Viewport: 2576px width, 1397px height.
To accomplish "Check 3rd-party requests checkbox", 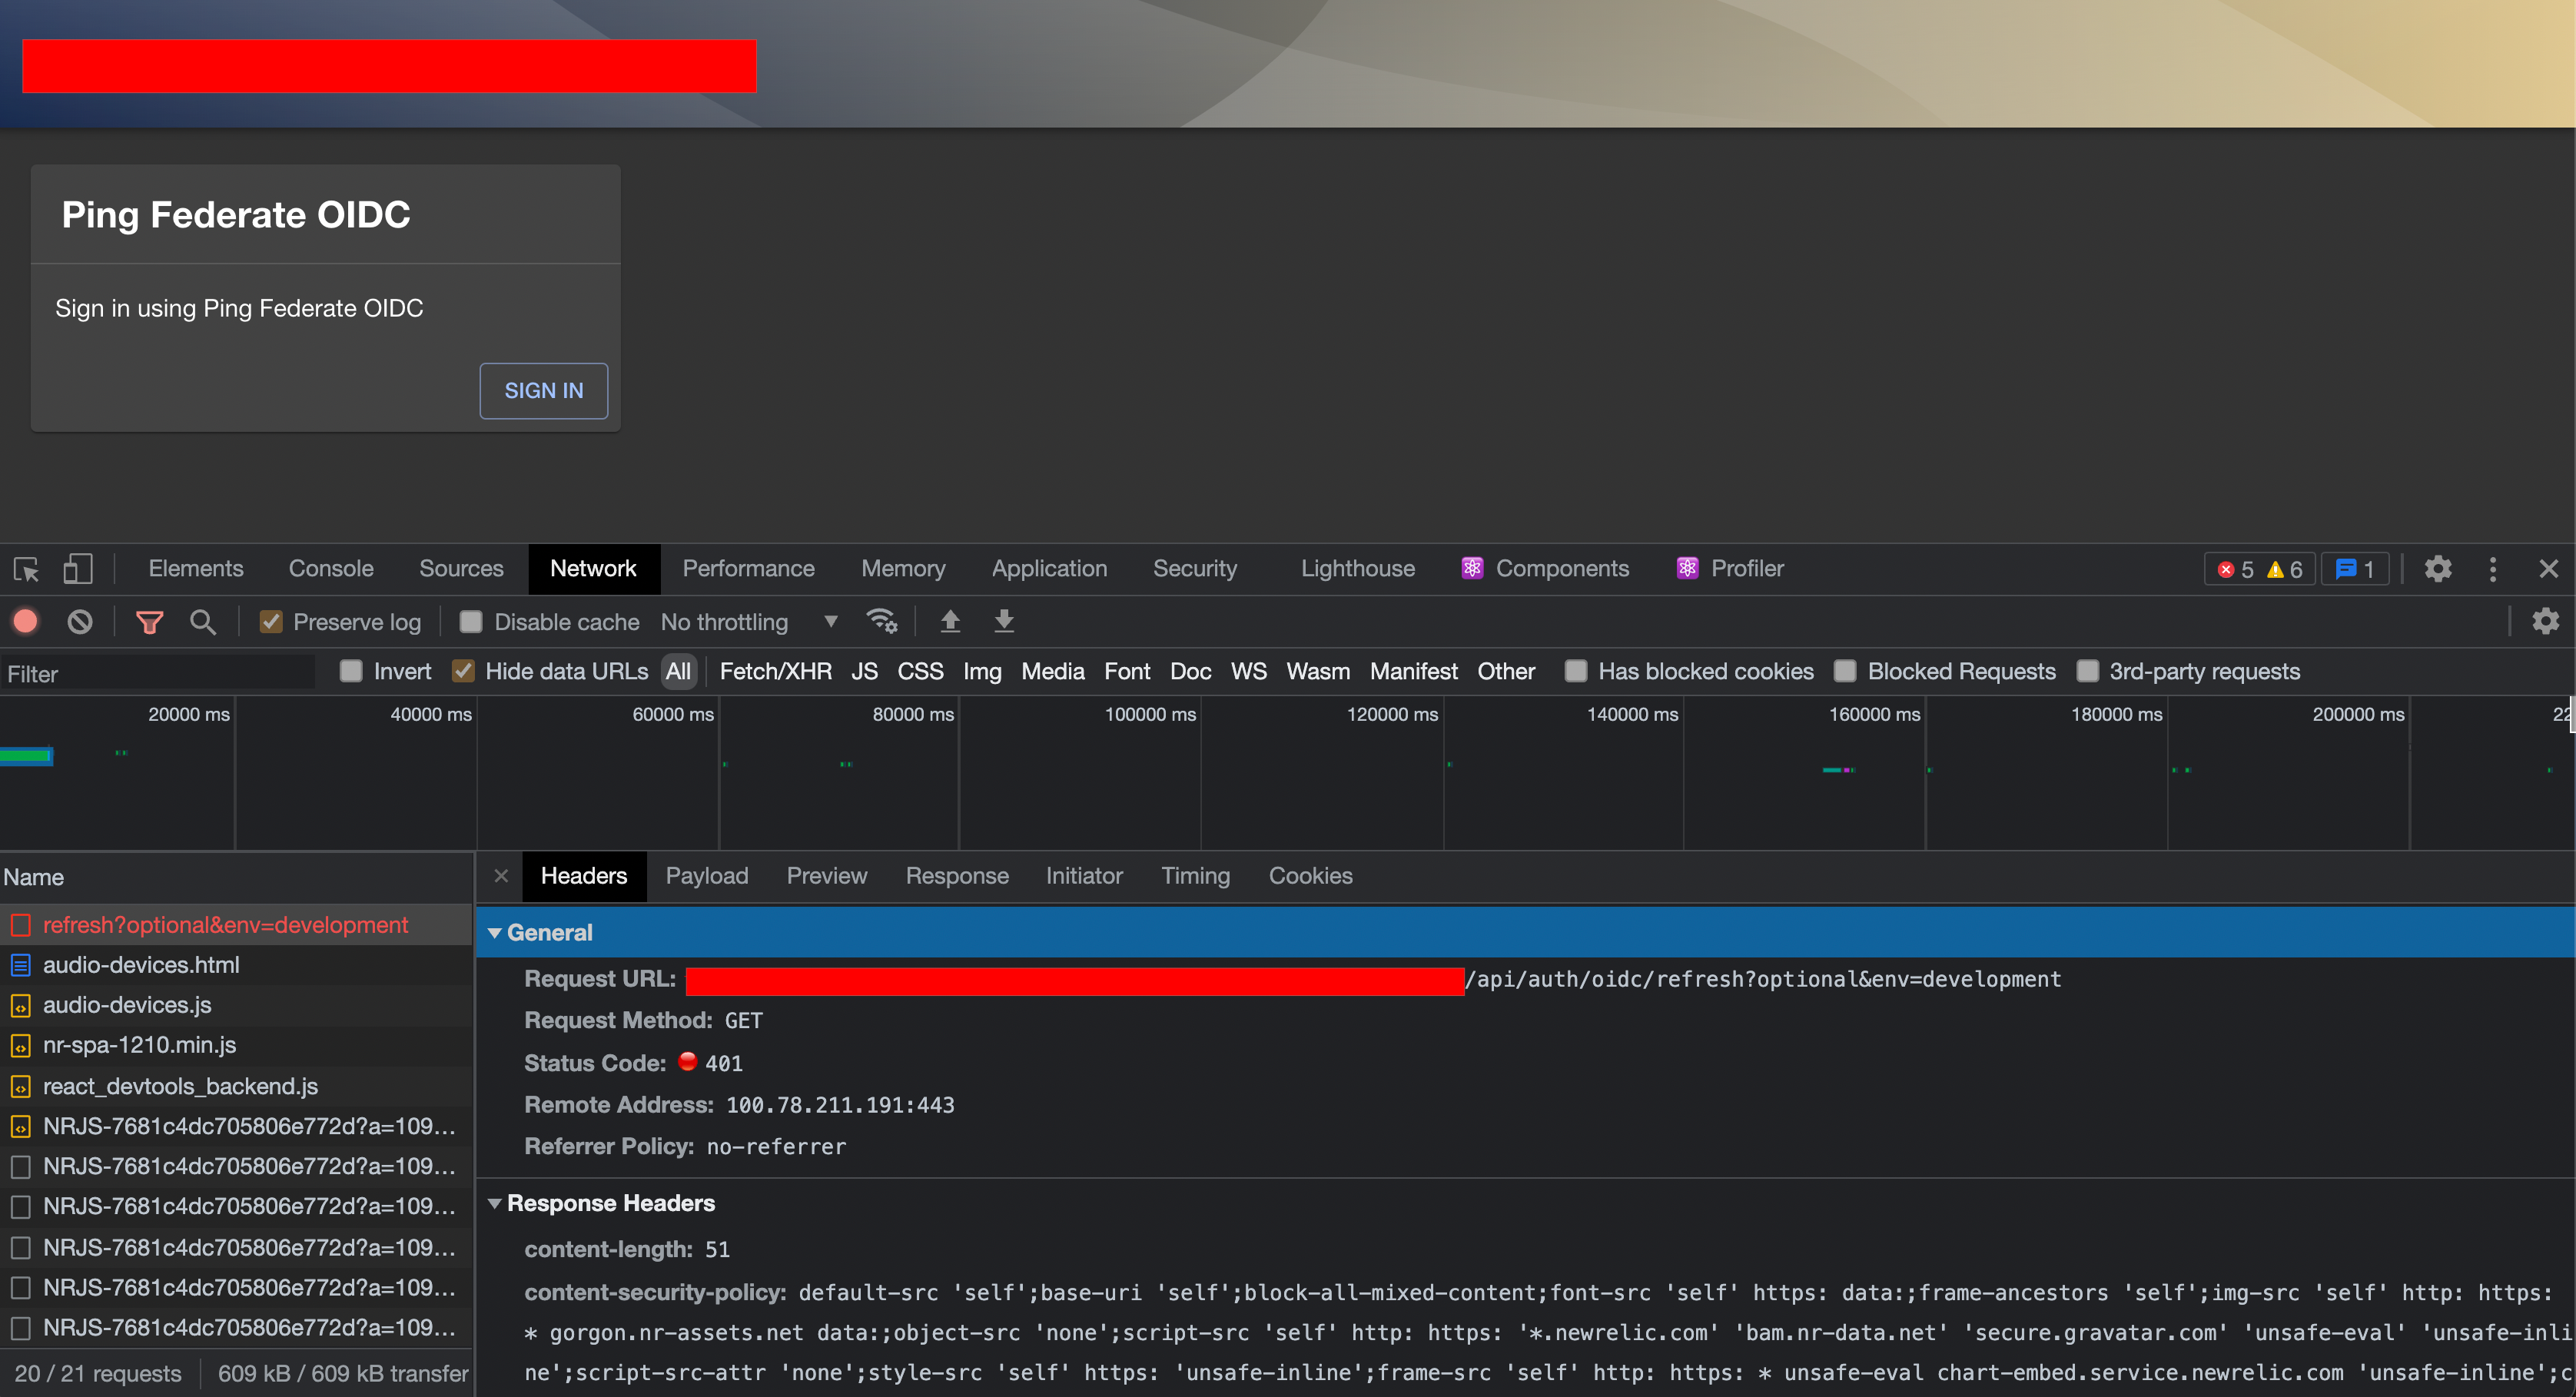I will [2088, 671].
